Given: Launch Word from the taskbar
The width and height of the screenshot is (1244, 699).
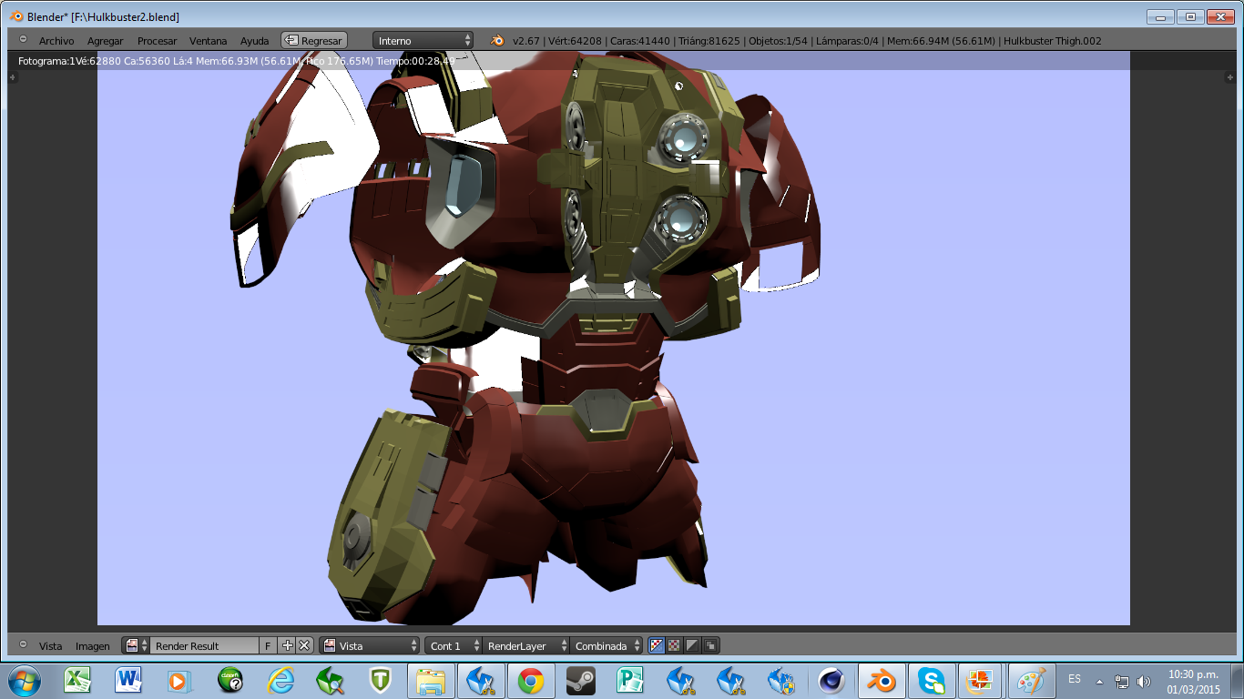Looking at the screenshot, I should tap(128, 680).
